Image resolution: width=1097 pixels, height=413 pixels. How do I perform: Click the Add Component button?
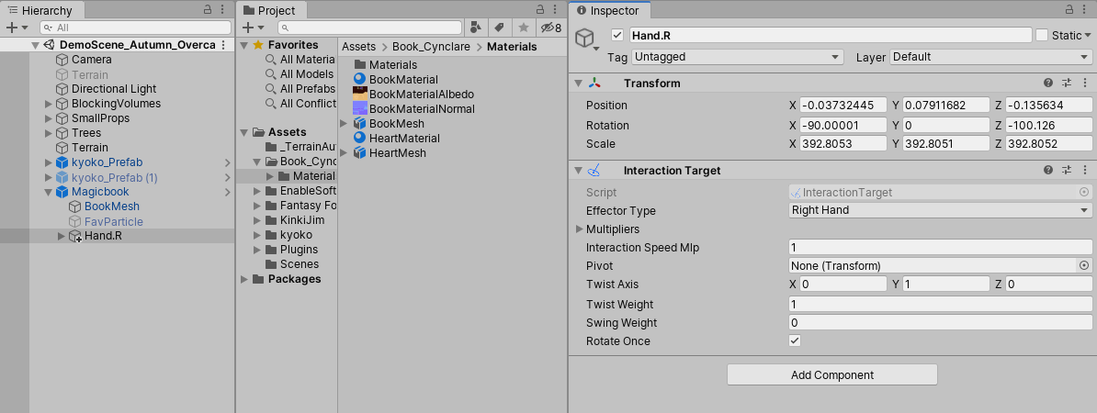tap(831, 374)
